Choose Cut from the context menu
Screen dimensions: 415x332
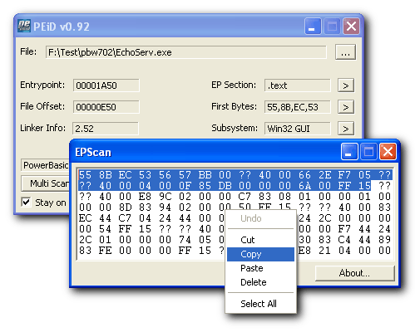point(260,240)
